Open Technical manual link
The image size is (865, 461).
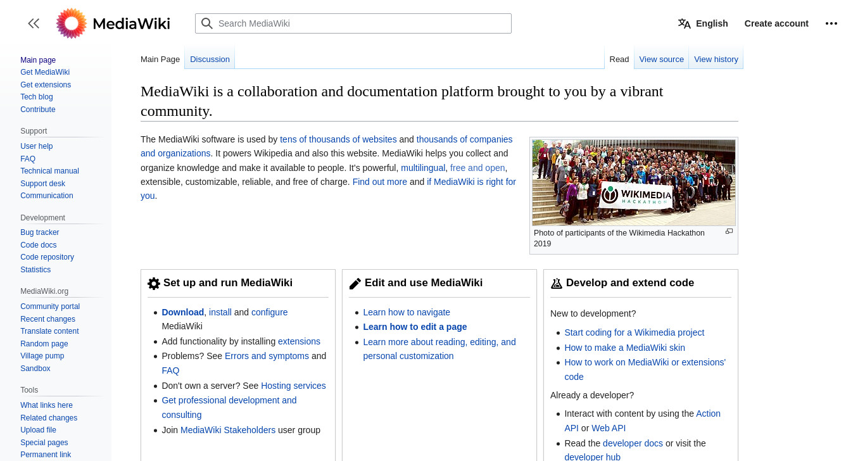(x=49, y=171)
